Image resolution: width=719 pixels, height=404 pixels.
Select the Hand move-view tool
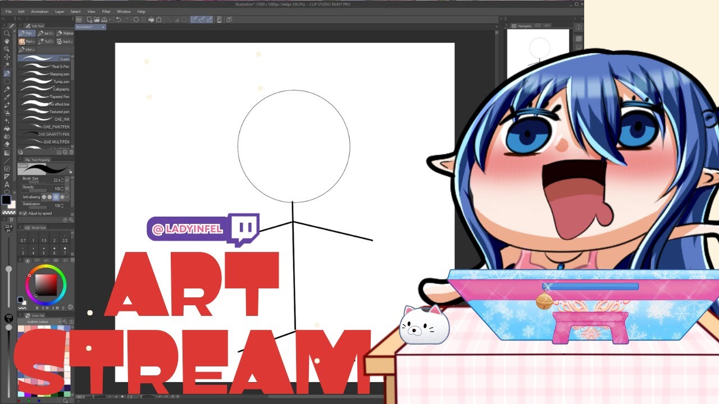click(7, 42)
